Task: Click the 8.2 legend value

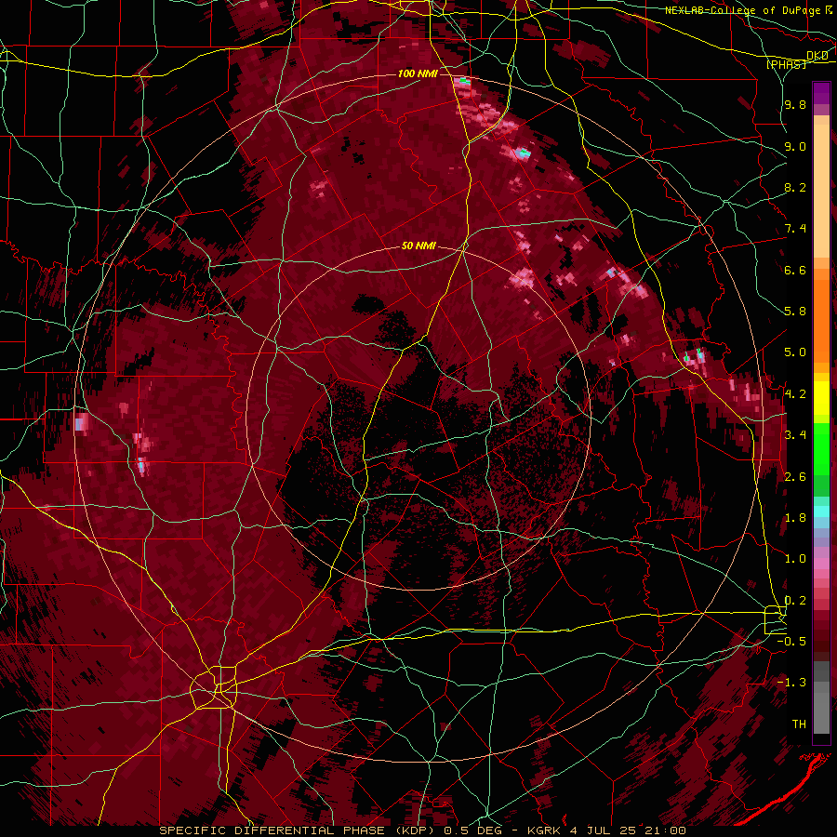Action: 795,187
